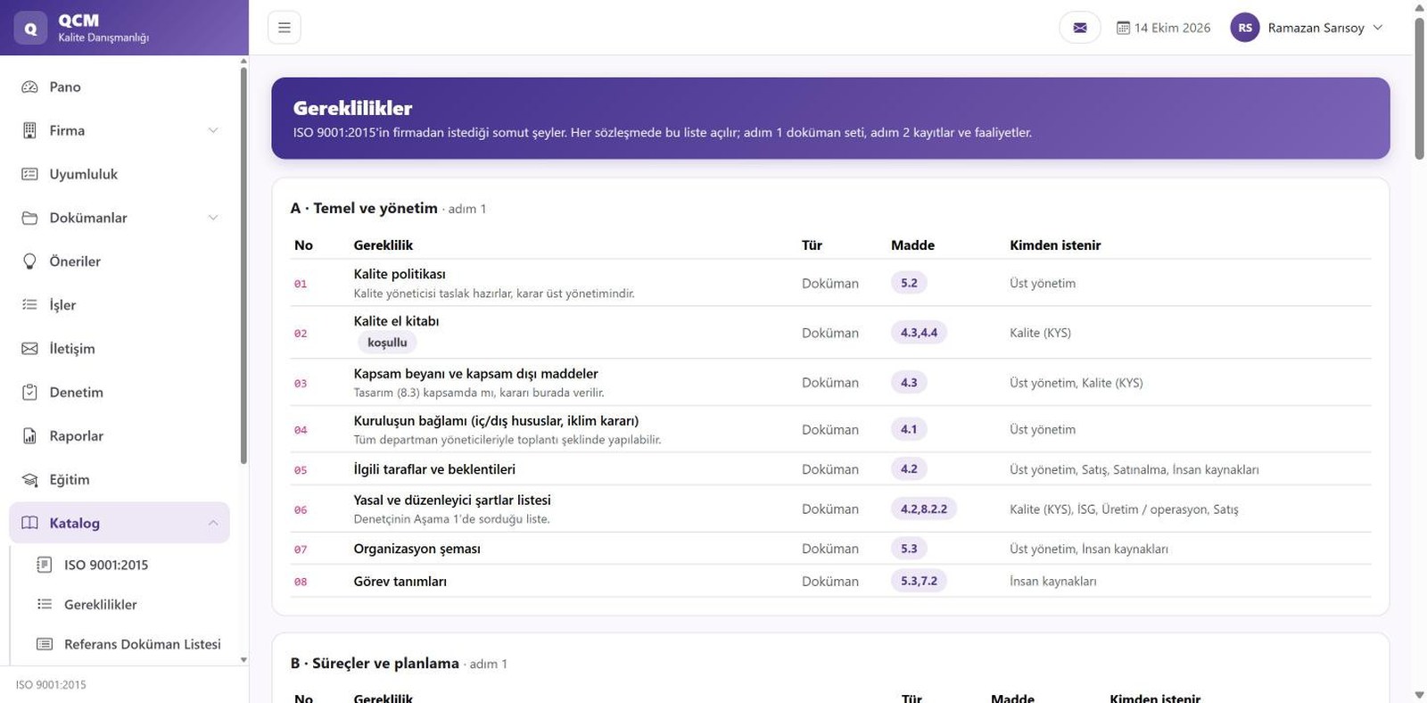Click the Denetim clipboard icon
Image resolution: width=1427 pixels, height=703 pixels.
click(29, 392)
